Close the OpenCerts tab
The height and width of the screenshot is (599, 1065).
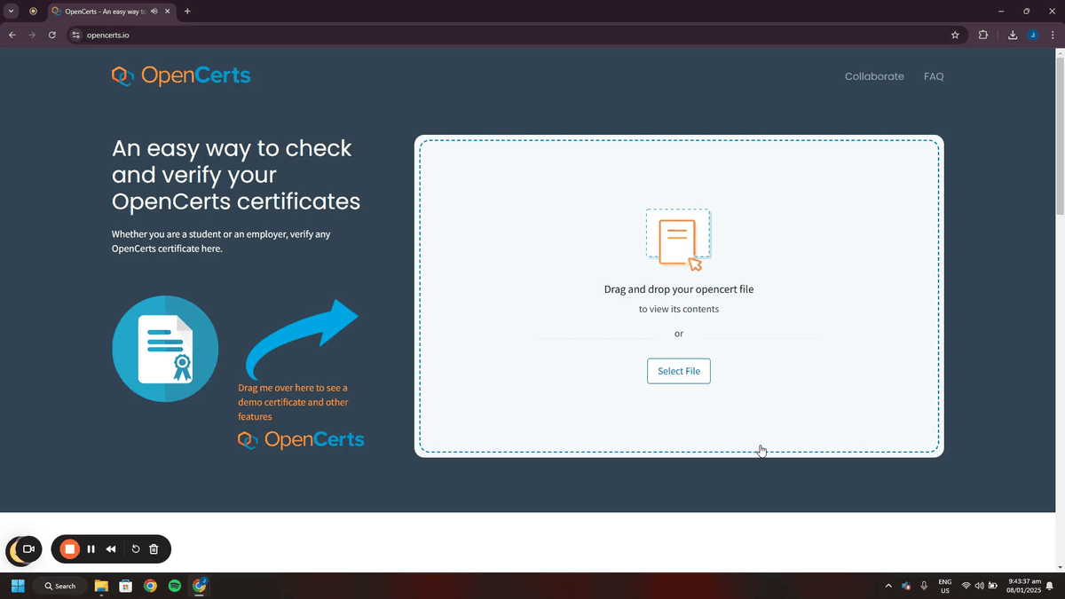(x=167, y=12)
